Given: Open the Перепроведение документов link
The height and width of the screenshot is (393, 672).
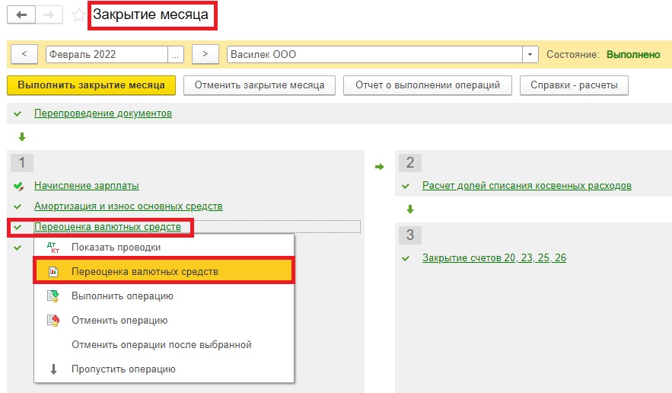Looking at the screenshot, I should pos(103,113).
